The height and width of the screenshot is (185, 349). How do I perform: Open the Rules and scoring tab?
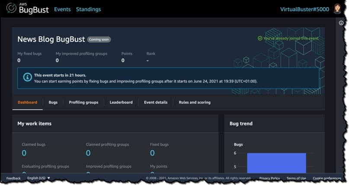(x=195, y=102)
